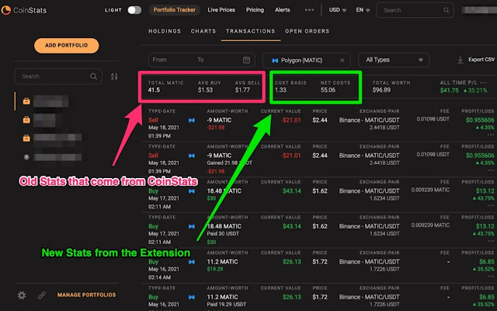Screen dimensions: 497x311
Task: Open the Alerts page
Action: tap(282, 10)
